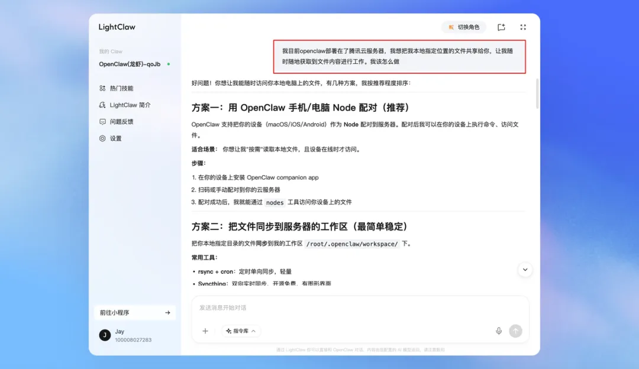Screen dimensions: 639x369
Task: Click the 步骤： label
Action: coord(199,163)
